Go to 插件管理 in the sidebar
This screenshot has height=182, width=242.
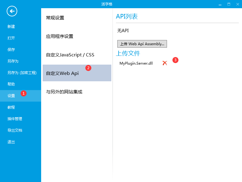(15, 119)
